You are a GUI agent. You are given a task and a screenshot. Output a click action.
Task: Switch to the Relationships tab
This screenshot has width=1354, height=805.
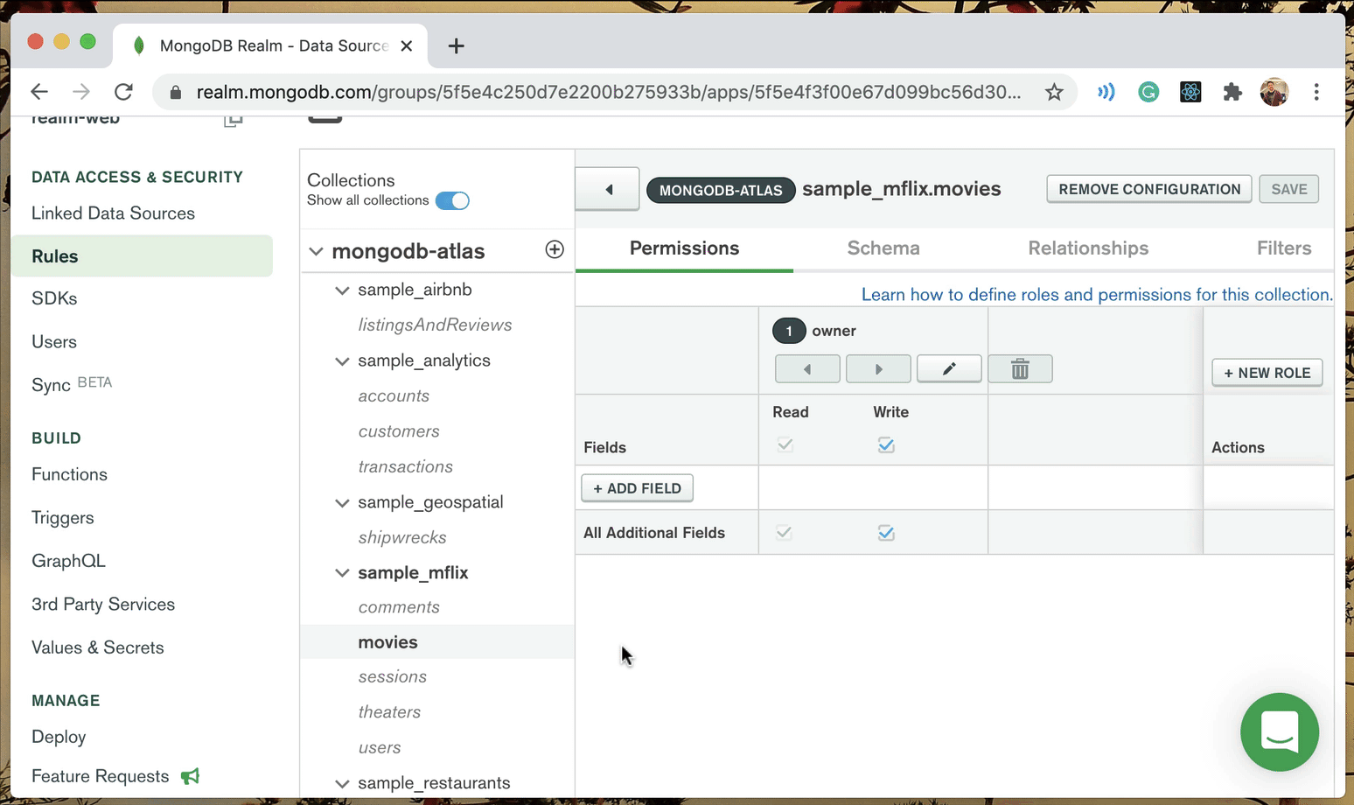[1088, 248]
